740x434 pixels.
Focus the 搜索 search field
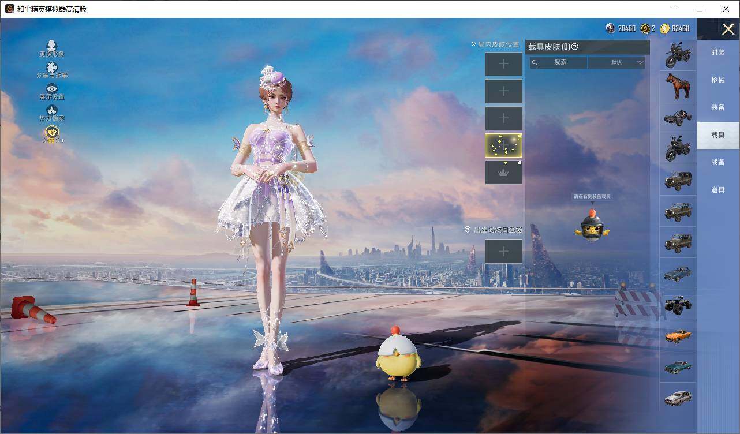[559, 62]
